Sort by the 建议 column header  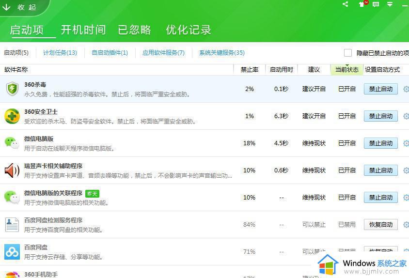(x=314, y=70)
